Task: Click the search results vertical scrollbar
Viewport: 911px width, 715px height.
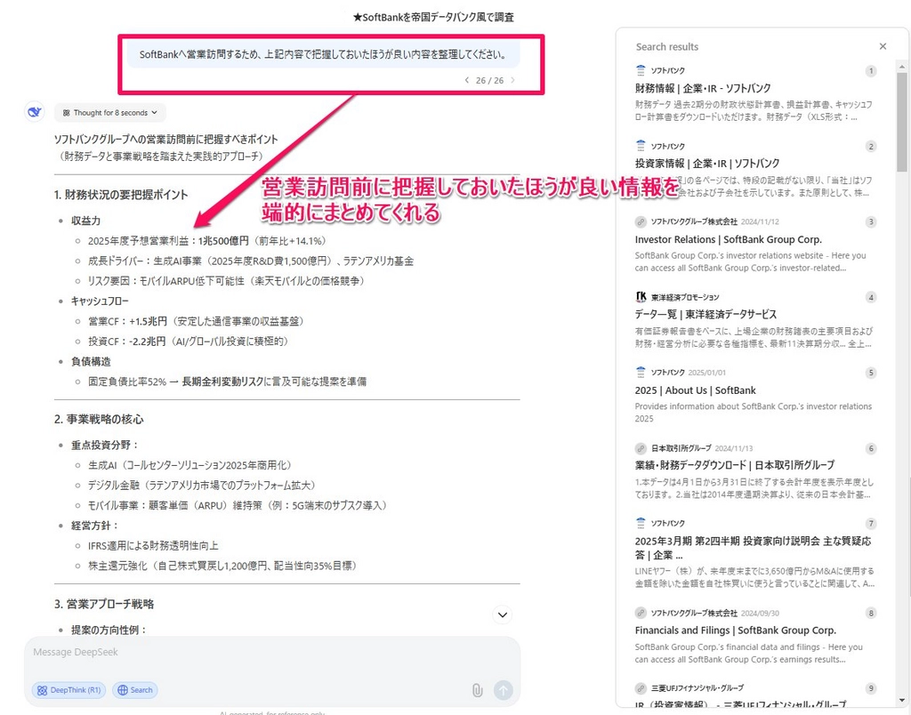Action: coord(901,122)
